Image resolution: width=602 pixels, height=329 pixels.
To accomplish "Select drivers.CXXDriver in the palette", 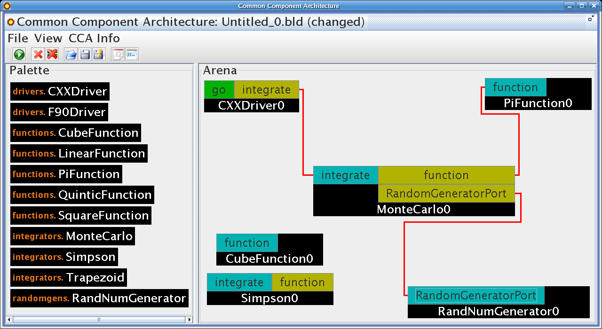I will click(x=60, y=92).
